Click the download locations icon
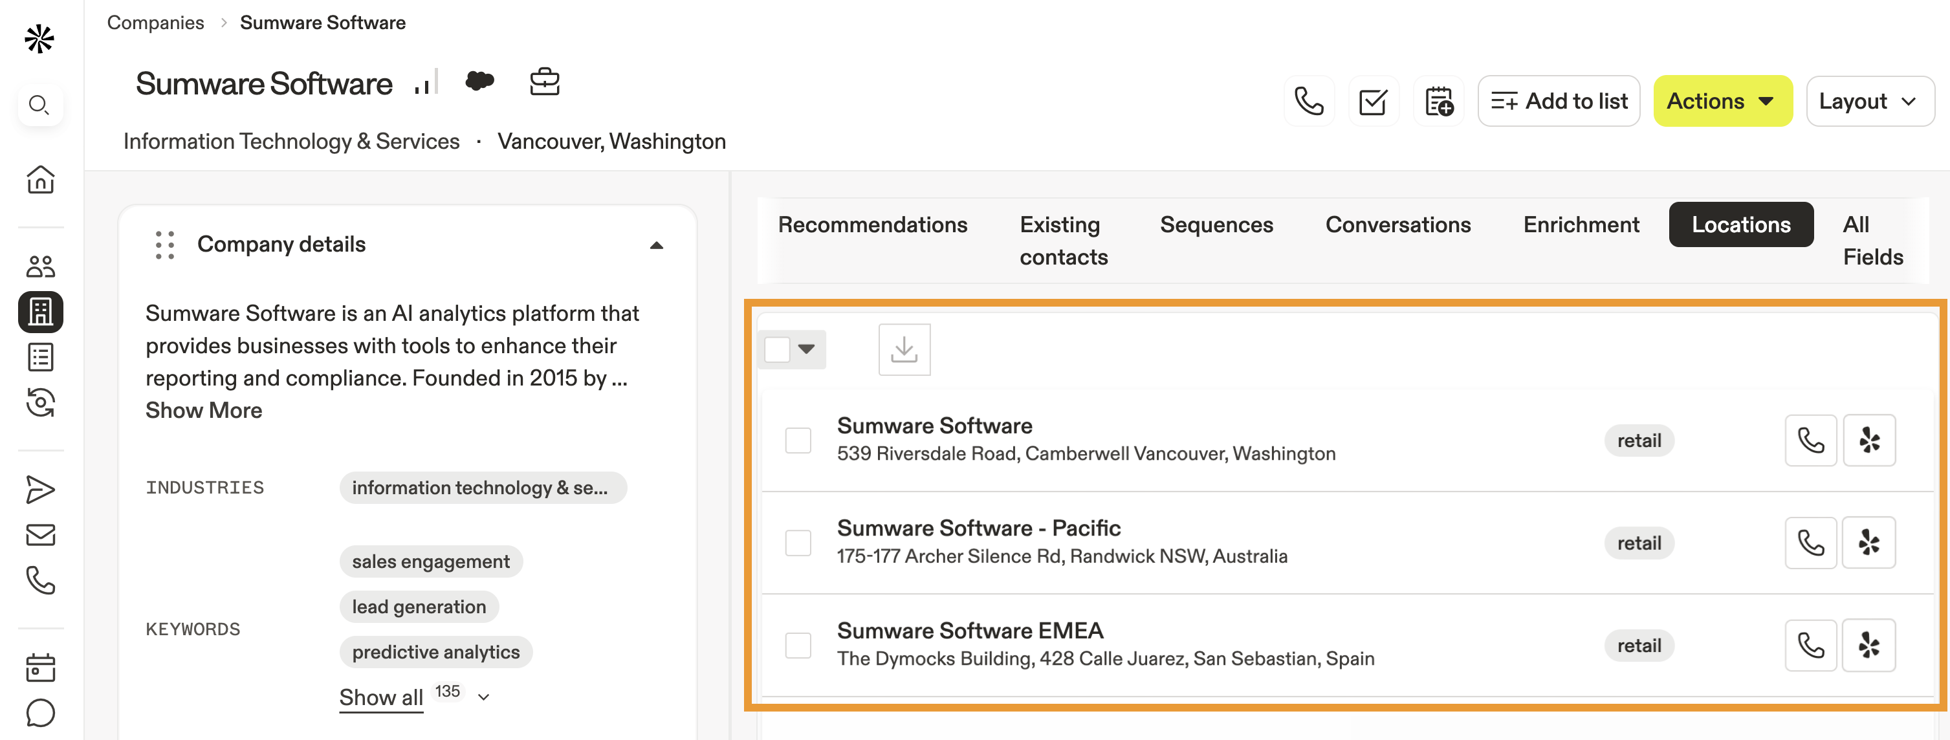The width and height of the screenshot is (1950, 740). pos(904,349)
